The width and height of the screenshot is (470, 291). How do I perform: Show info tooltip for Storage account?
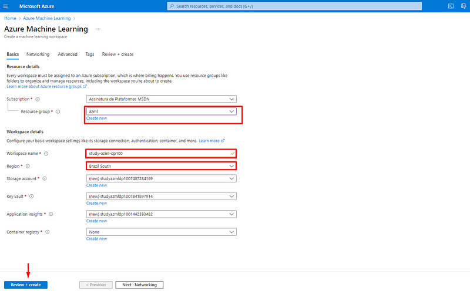[x=45, y=179]
